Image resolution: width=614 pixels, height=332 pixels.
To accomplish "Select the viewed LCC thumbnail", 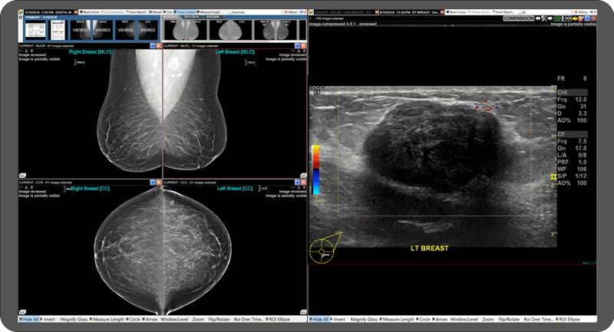I will pyautogui.click(x=147, y=30).
